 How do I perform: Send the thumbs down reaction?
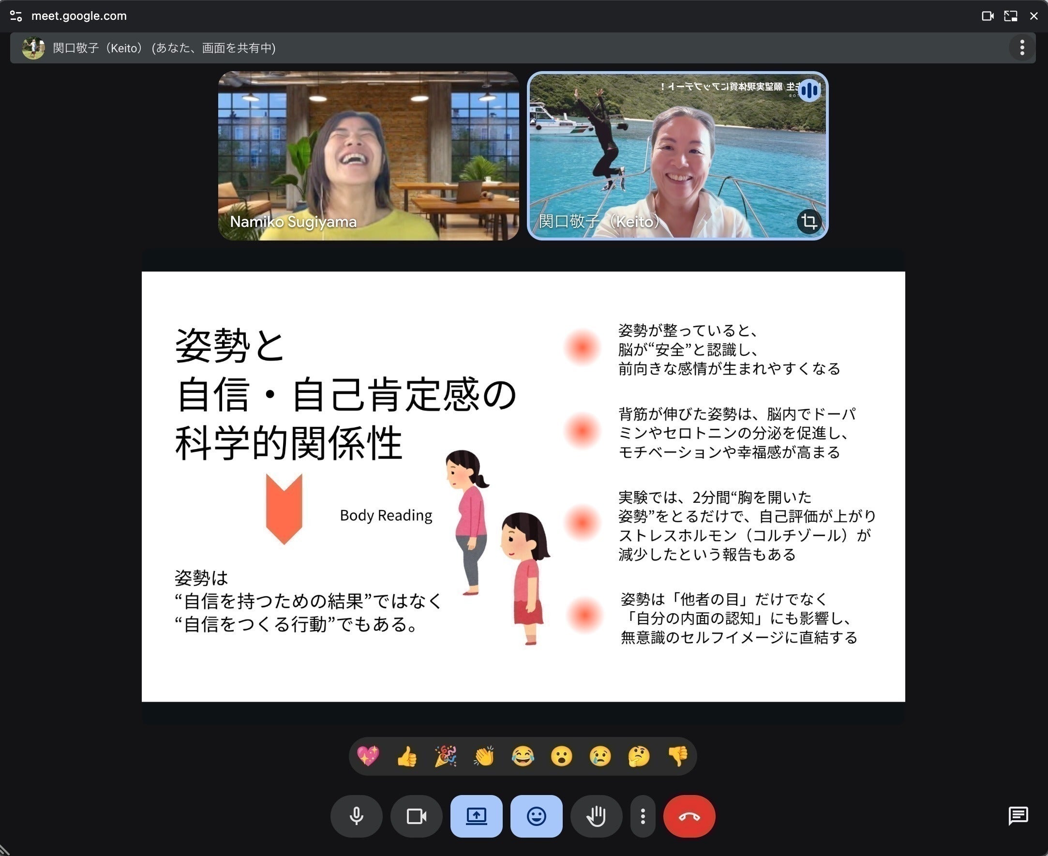click(x=678, y=756)
